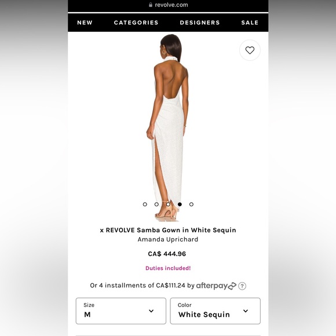Select the active fourth carousel dot
The height and width of the screenshot is (336, 336).
(x=180, y=204)
